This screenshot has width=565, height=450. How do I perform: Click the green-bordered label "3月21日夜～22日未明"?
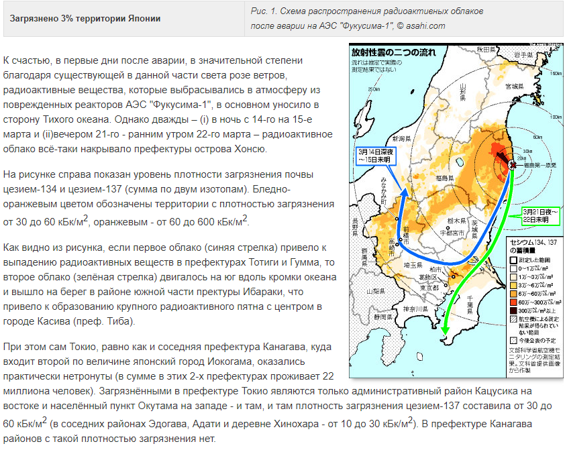pos(540,216)
